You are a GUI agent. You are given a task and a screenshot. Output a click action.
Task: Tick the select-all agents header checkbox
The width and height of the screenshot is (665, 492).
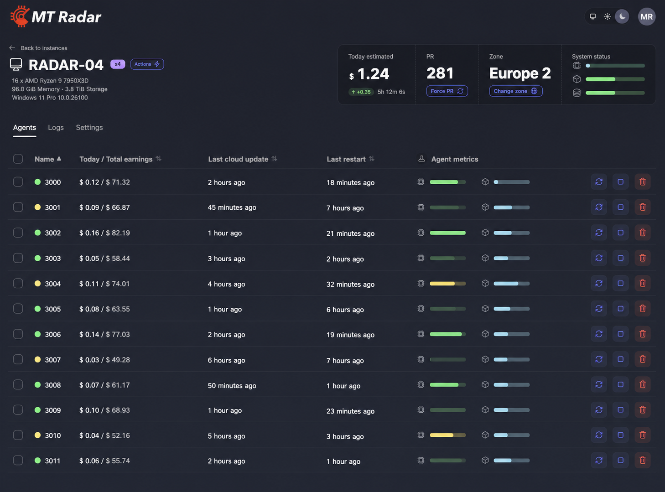[x=18, y=159]
